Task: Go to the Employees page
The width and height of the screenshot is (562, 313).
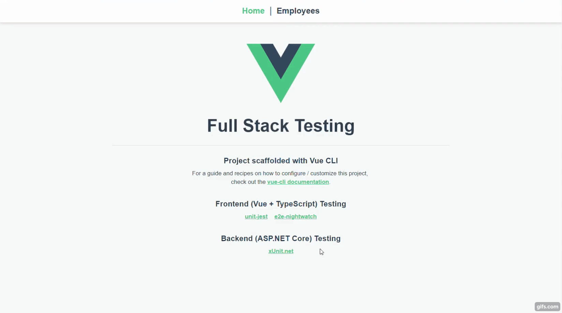Action: point(298,11)
